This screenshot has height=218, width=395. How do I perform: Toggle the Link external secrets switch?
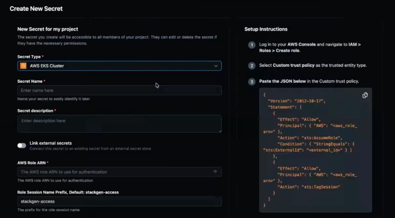(22, 145)
